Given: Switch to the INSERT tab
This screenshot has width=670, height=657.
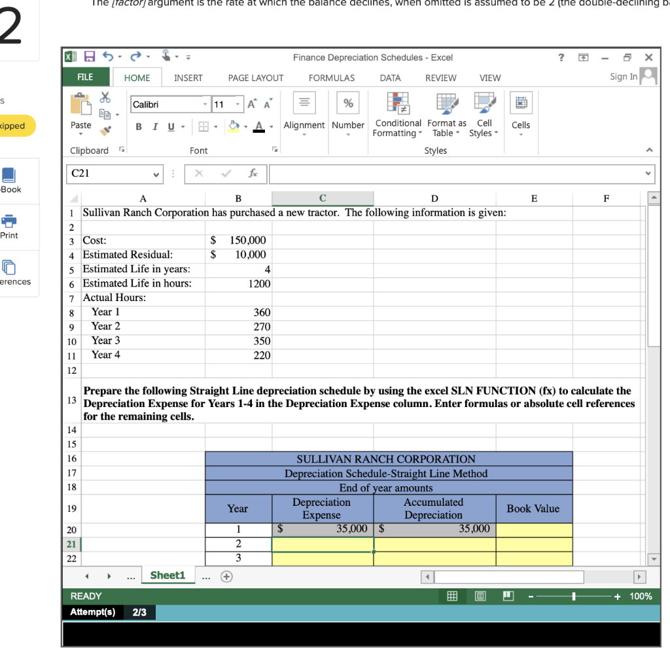Looking at the screenshot, I should click(188, 78).
